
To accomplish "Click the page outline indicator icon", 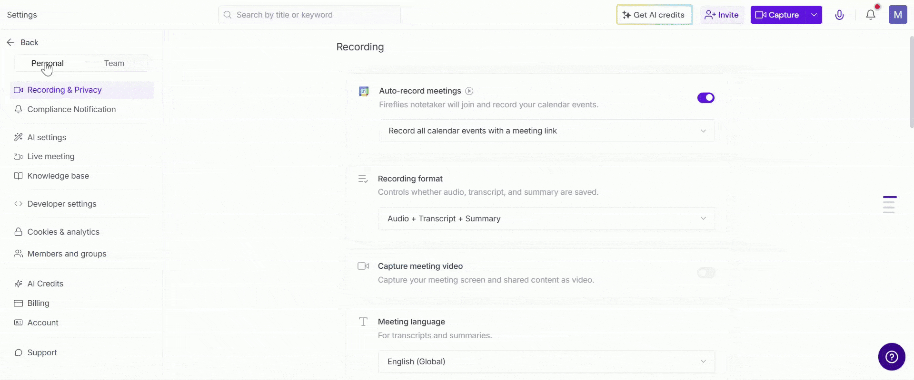I will click(889, 205).
